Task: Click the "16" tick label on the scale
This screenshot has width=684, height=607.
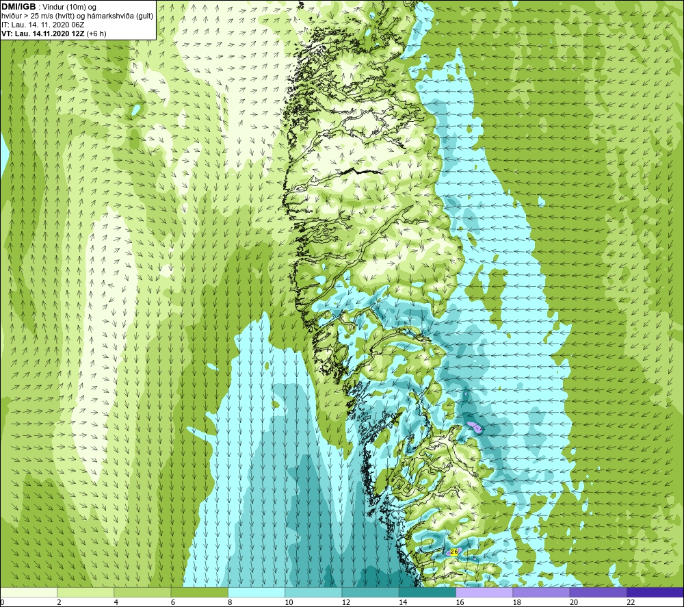Action: [x=460, y=602]
